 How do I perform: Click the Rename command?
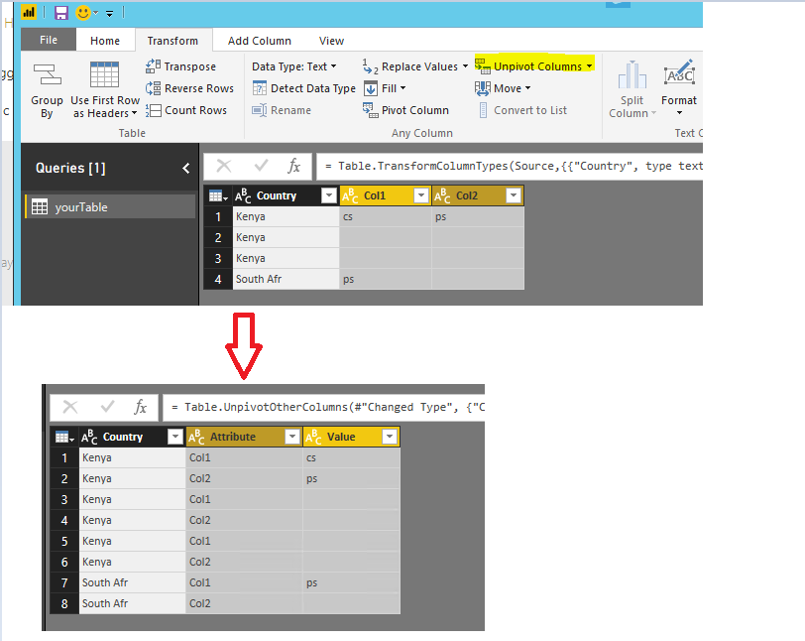pyautogui.click(x=282, y=110)
